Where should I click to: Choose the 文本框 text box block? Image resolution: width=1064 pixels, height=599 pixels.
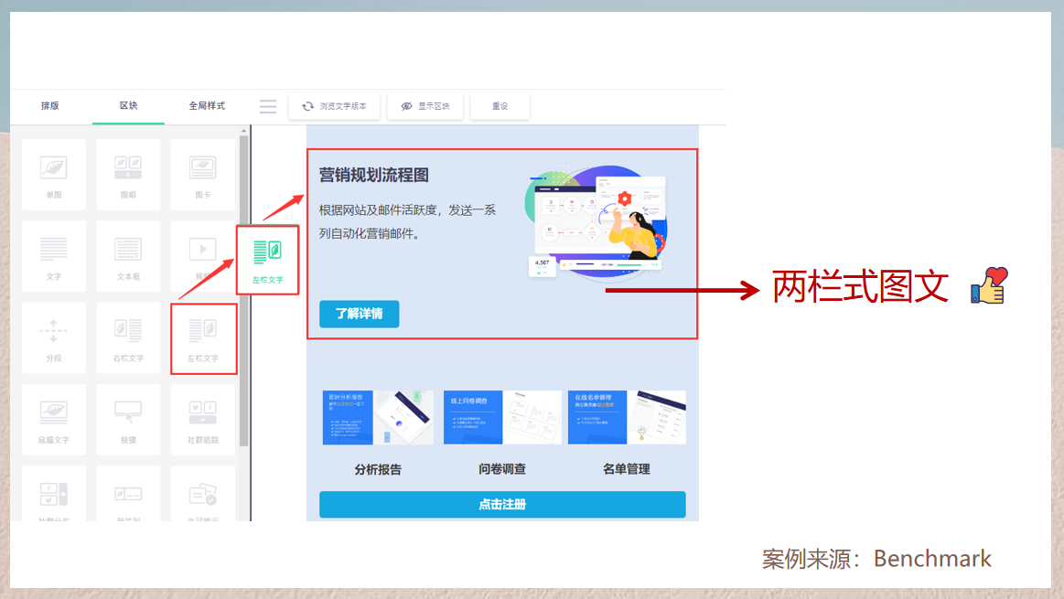[128, 256]
